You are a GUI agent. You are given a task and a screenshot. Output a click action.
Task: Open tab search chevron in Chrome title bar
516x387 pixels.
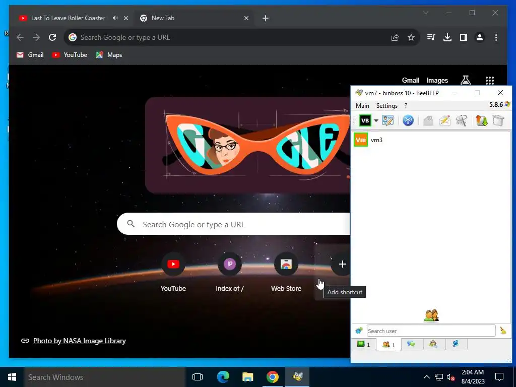click(x=426, y=13)
